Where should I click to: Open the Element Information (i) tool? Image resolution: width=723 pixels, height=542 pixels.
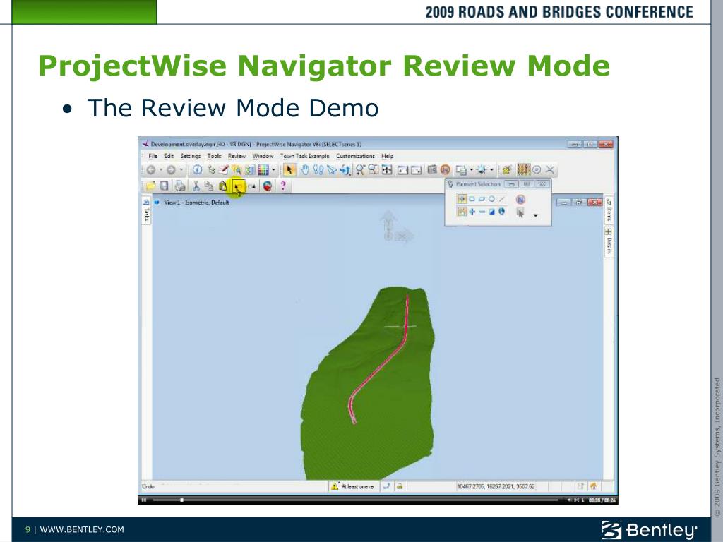197,170
